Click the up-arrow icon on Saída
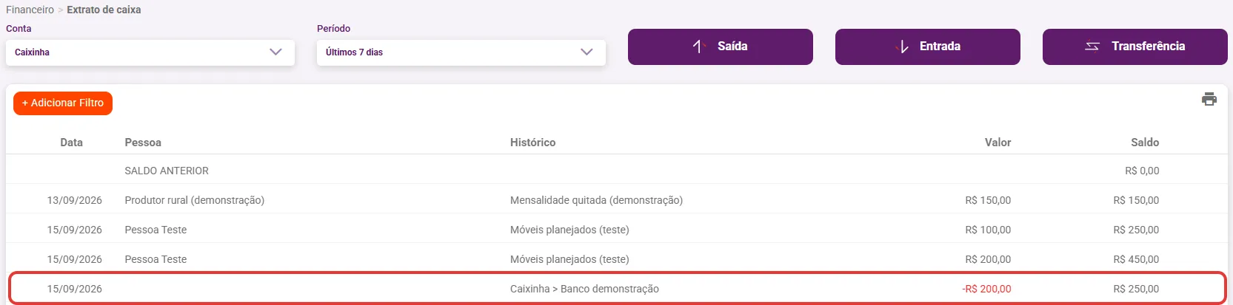The width and height of the screenshot is (1233, 305). click(698, 47)
